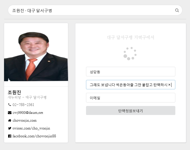Focus the 이메일 email input field
This screenshot has height=150, width=190.
coord(131,98)
